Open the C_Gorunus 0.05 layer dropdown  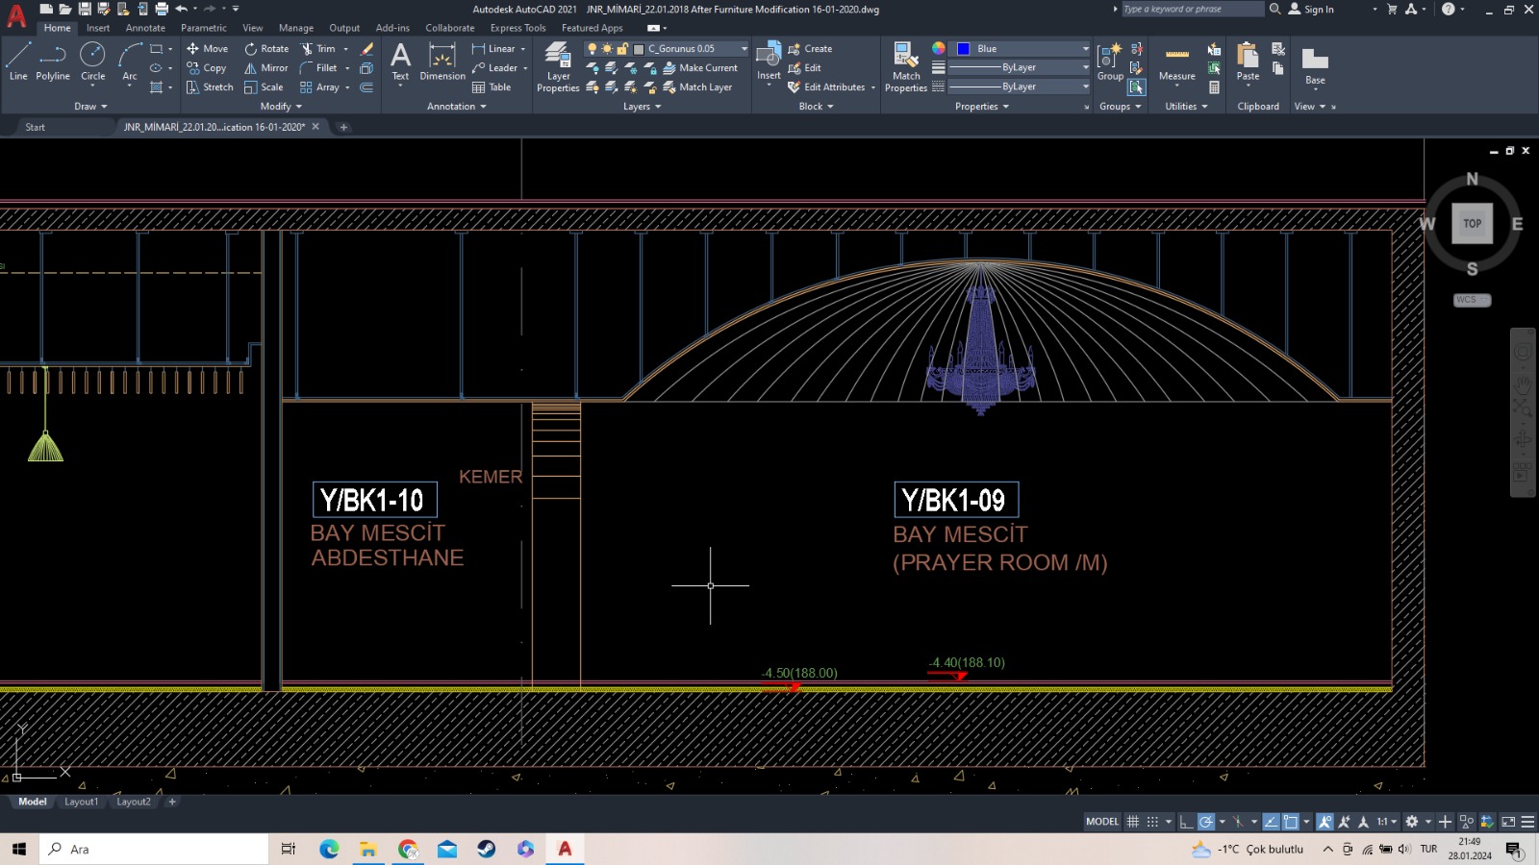744,49
